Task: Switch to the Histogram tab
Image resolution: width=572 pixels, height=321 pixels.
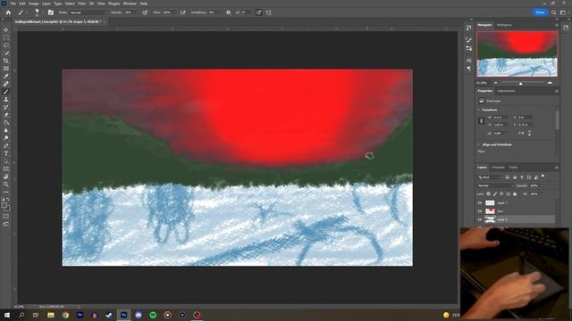Action: (504, 25)
